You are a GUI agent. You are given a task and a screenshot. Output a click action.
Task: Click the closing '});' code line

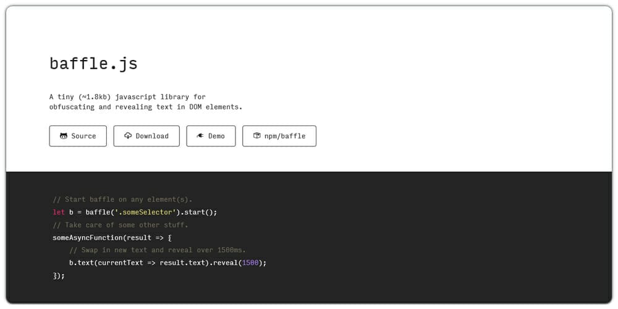pos(59,276)
